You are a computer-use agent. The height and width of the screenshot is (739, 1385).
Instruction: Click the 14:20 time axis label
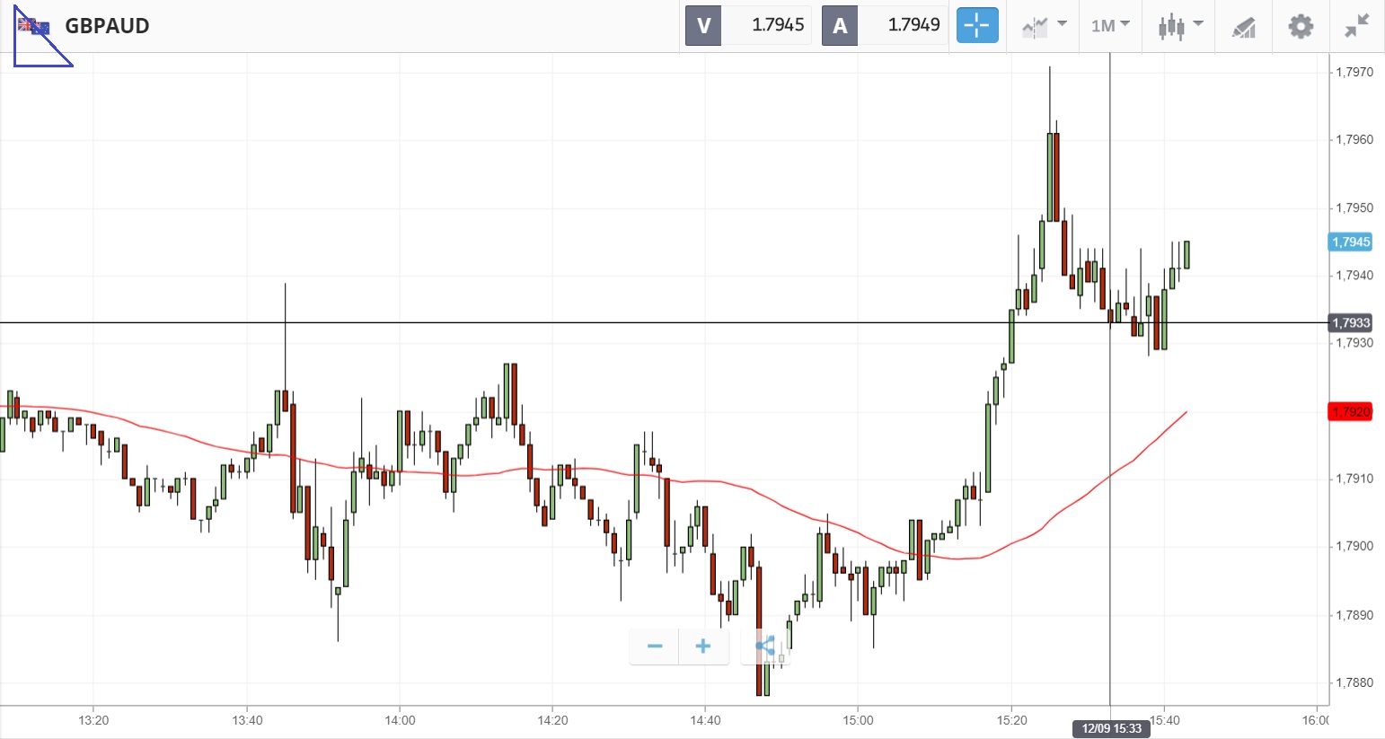click(x=552, y=720)
